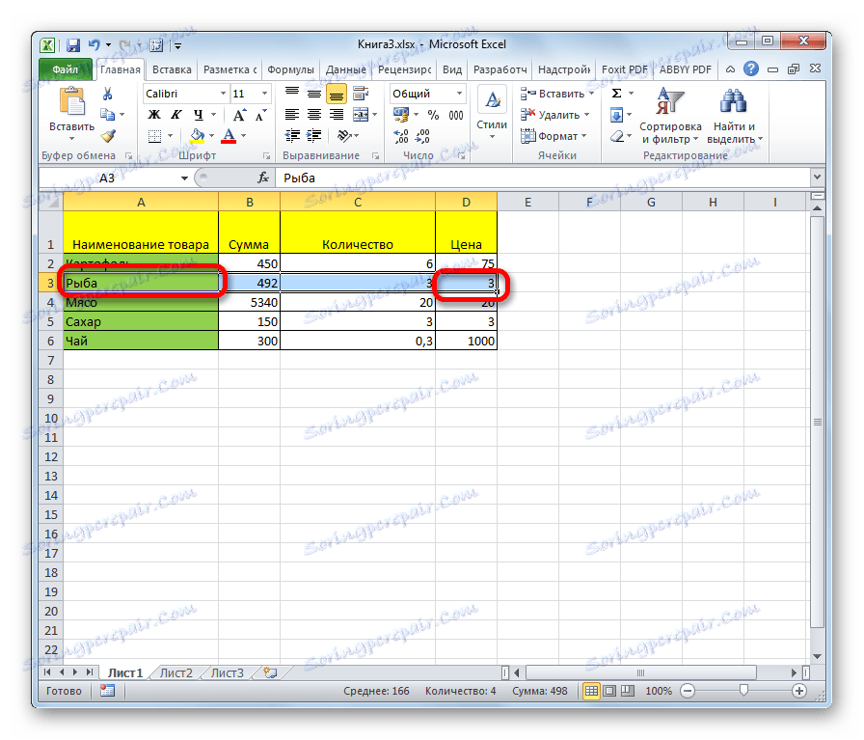Click the Copy icon in clipboard group

107,115
